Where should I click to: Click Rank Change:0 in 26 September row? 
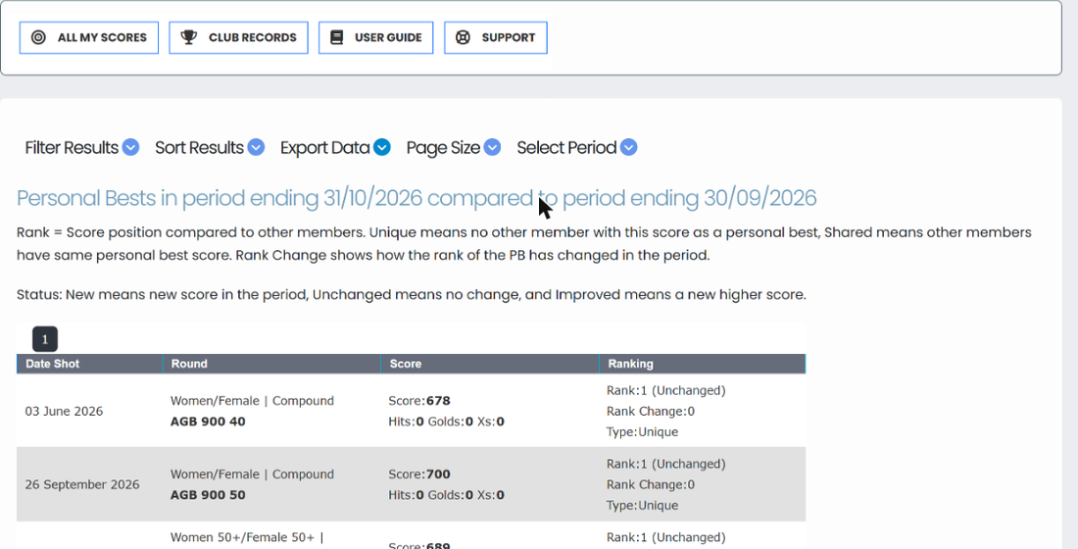[651, 485]
